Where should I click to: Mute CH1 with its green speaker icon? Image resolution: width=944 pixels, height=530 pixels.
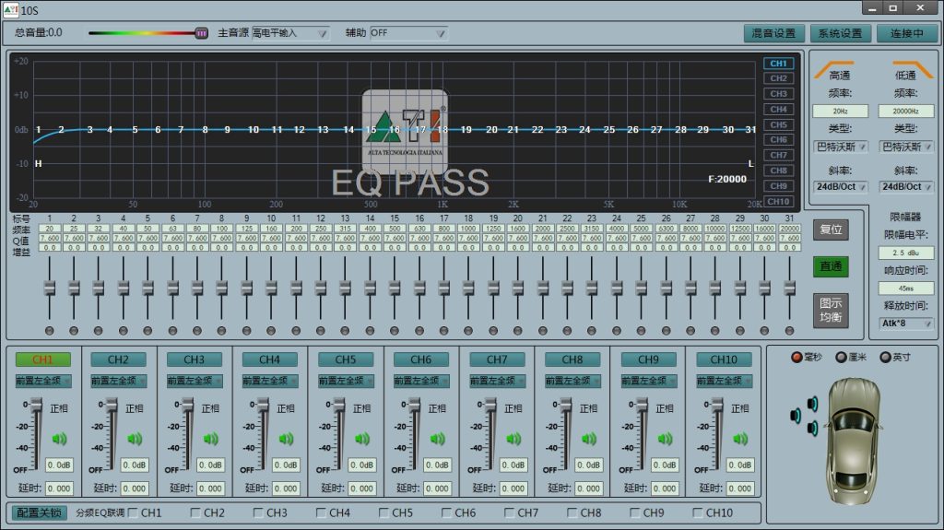59,439
